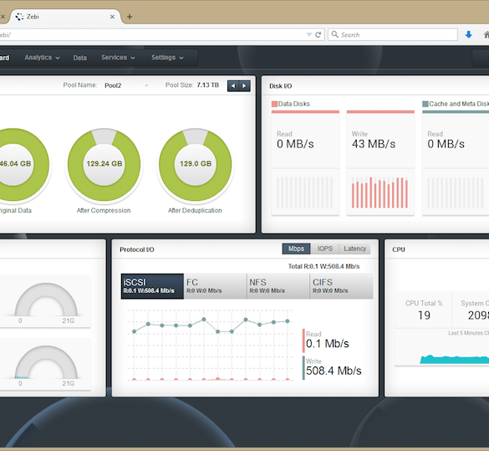This screenshot has width=489, height=451.
Task: Open the Data menu item
Action: [x=80, y=58]
